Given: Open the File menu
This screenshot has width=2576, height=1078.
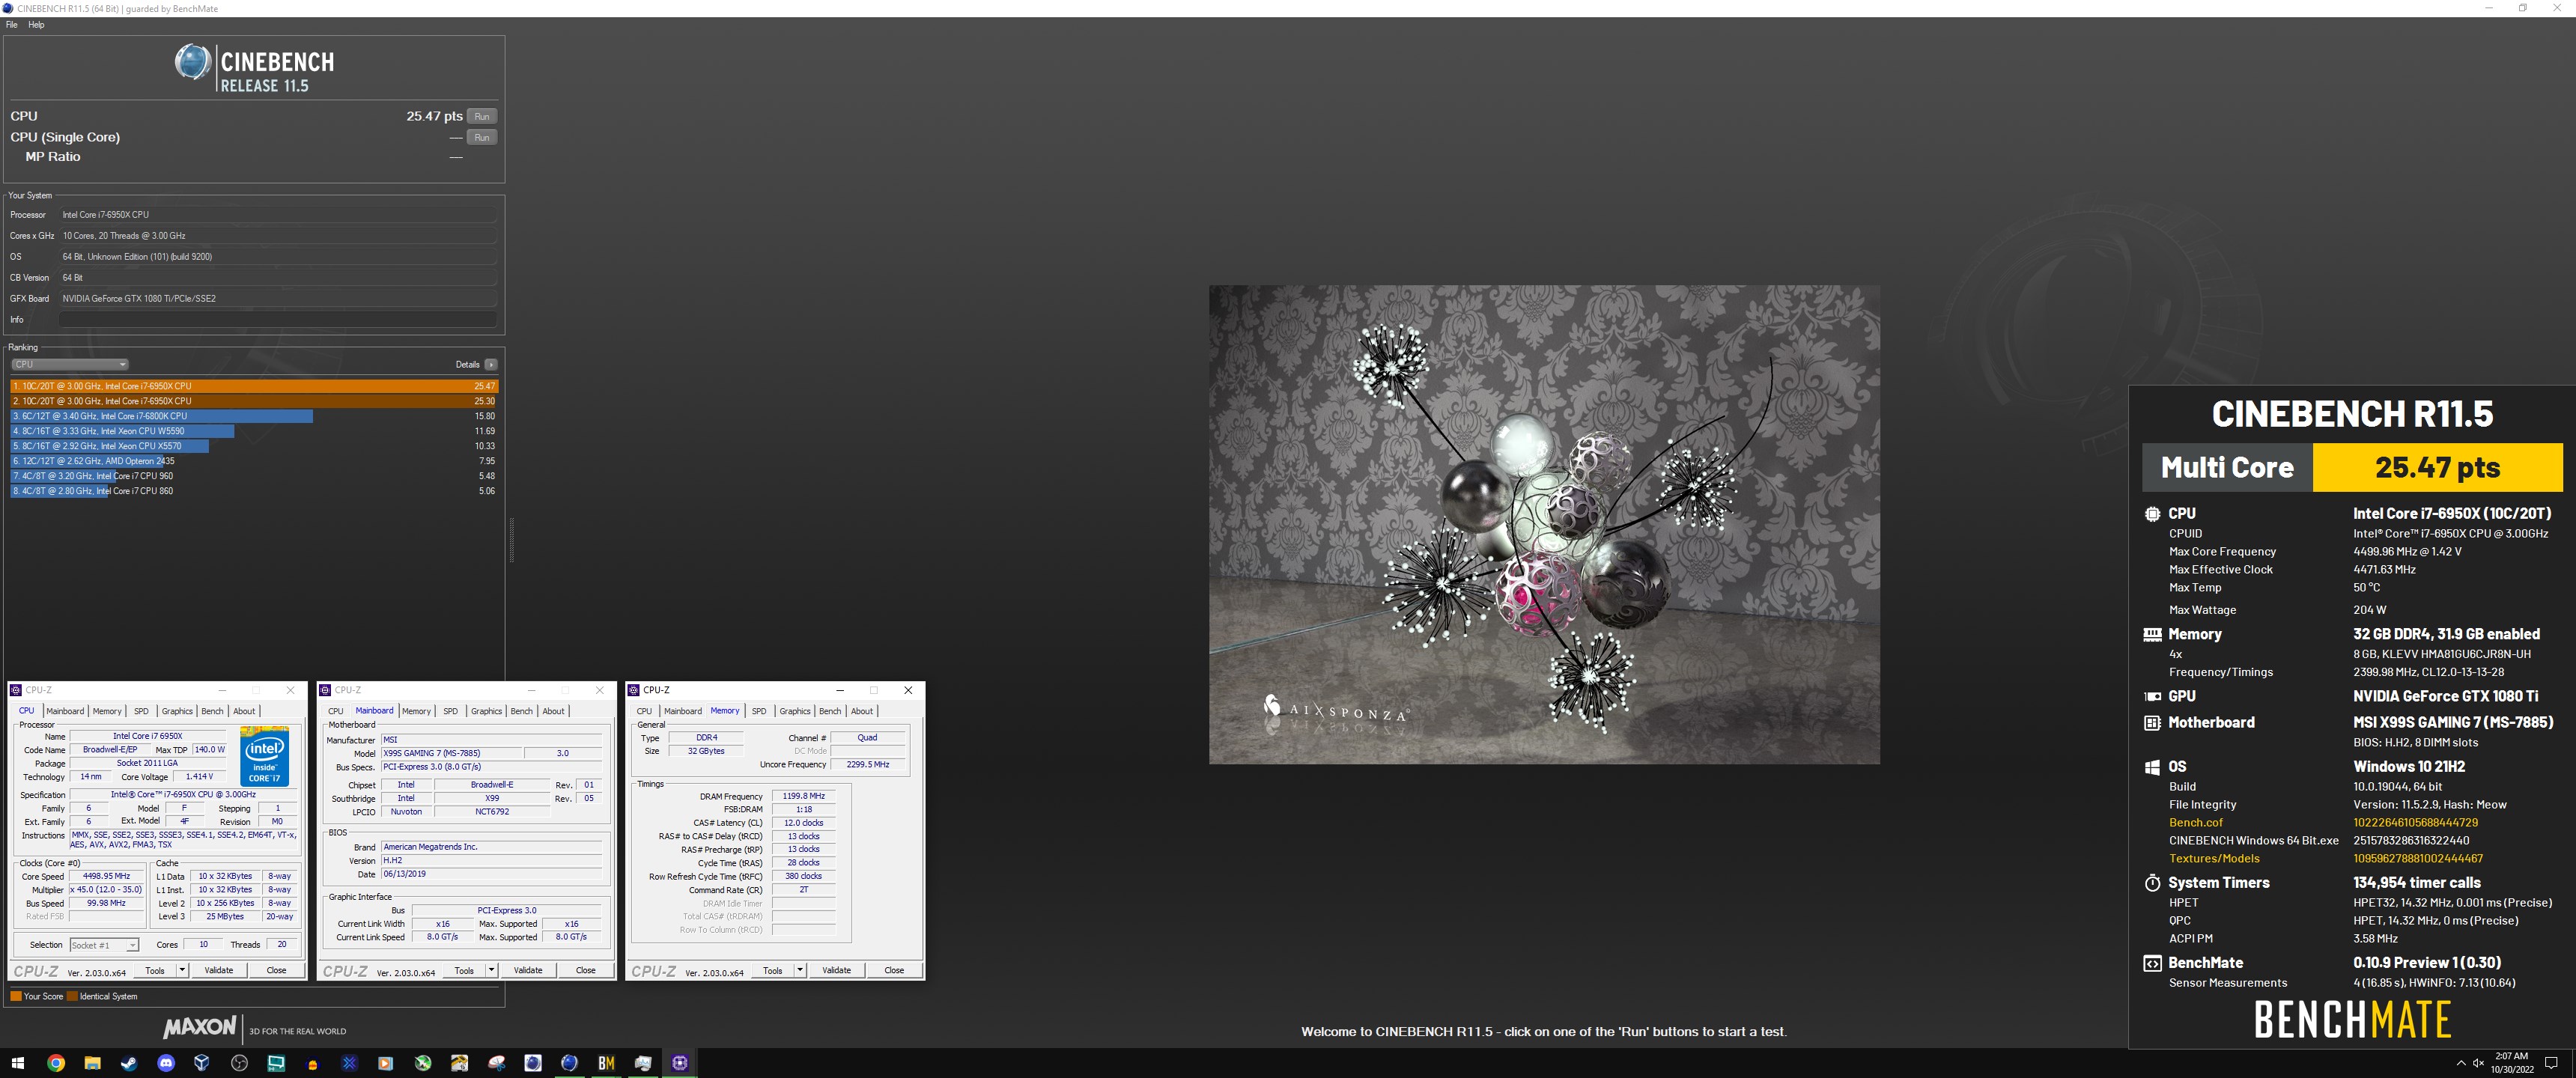Looking at the screenshot, I should pos(12,25).
